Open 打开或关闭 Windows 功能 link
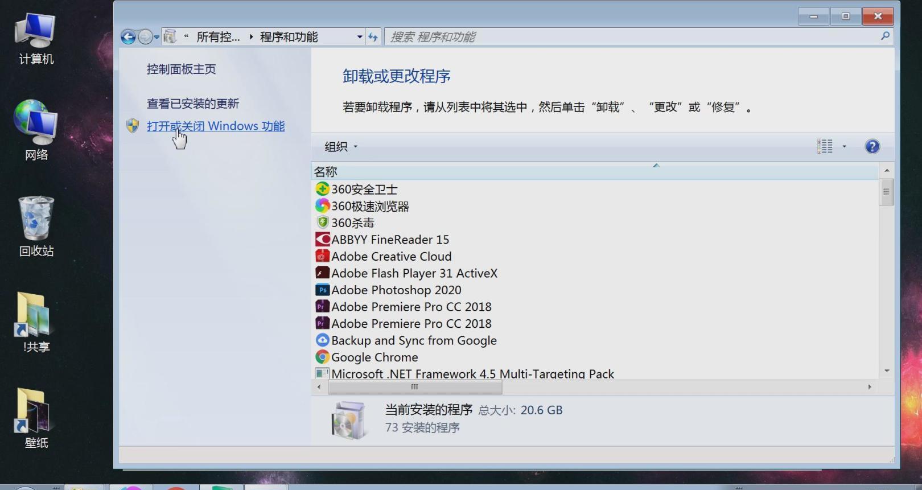This screenshot has height=490, width=922. pyautogui.click(x=216, y=126)
